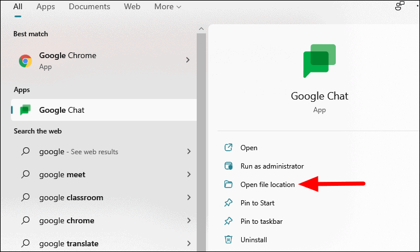Click the search icon beside google meet
The image size is (420, 252).
point(25,174)
